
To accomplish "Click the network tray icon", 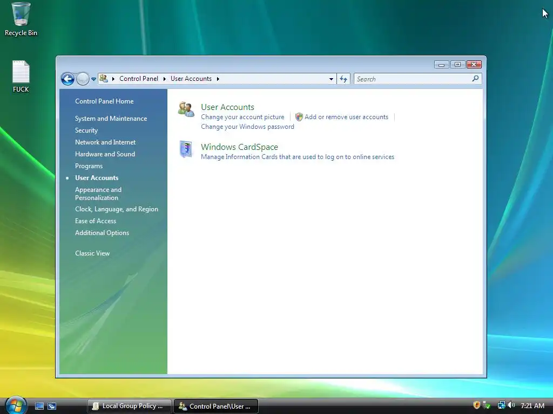I will click(501, 405).
